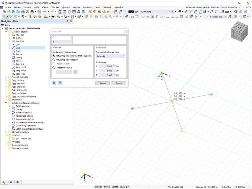The image size is (252, 189).
Task: Go to next load case arrow
Action: 175,12
